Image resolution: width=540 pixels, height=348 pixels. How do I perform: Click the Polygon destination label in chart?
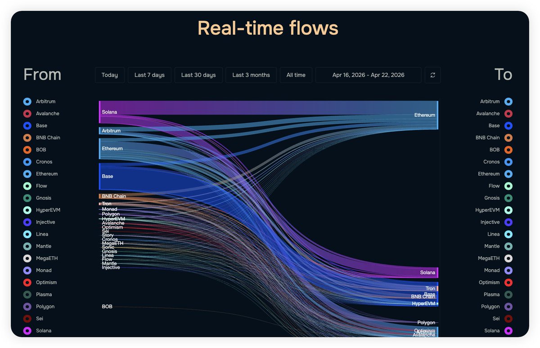(426, 323)
